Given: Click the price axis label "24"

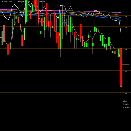Looking at the screenshot, I should tap(125, 28).
